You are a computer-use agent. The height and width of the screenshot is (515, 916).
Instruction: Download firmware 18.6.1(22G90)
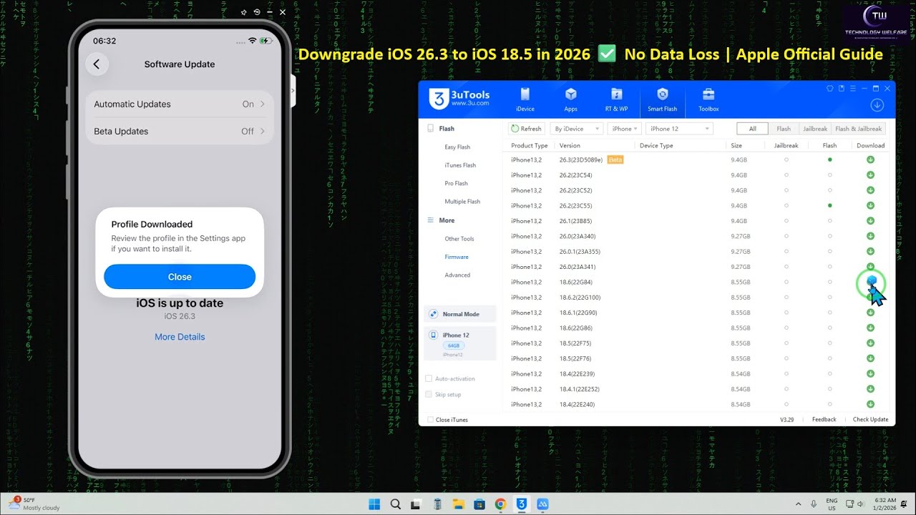pyautogui.click(x=870, y=313)
